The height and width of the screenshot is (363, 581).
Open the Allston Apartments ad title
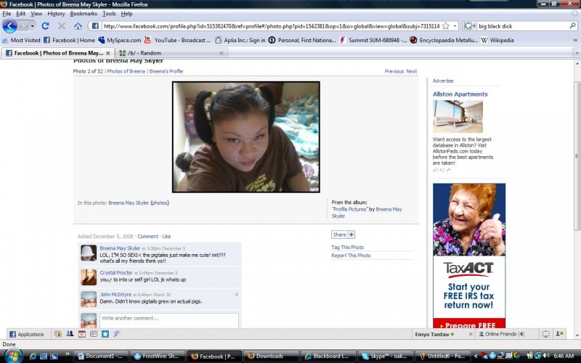click(x=460, y=94)
